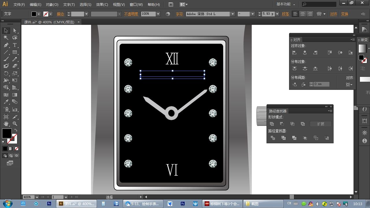Choose the Lasso tool
The width and height of the screenshot is (370, 208).
click(15, 38)
